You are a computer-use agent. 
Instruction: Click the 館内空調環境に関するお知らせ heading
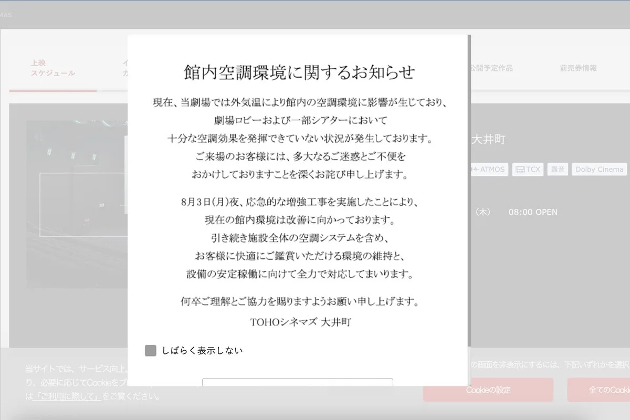299,72
